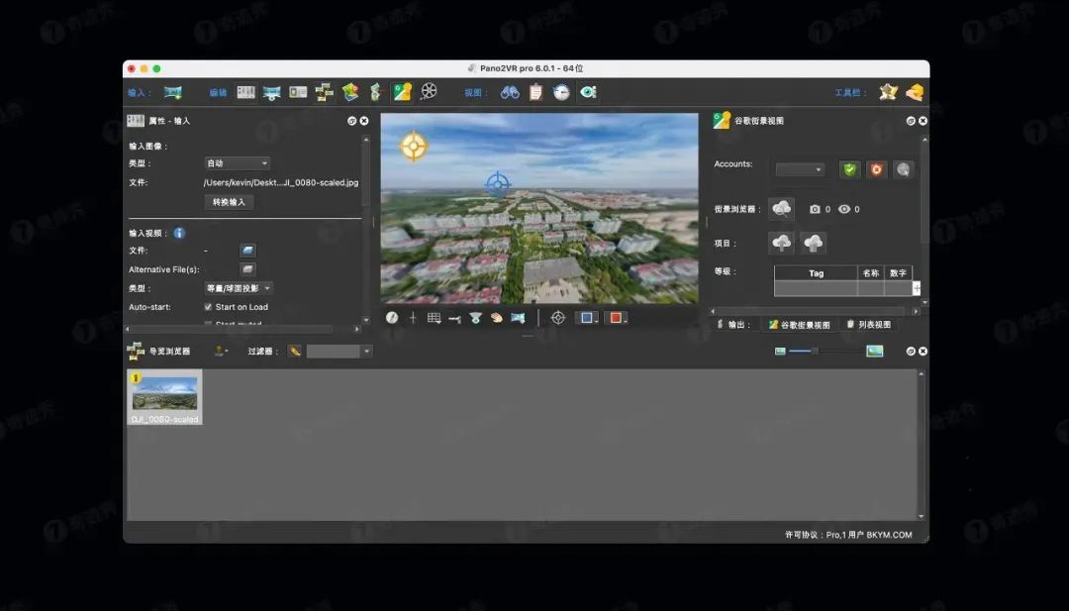Click the street view browser cloud icon
The width and height of the screenshot is (1069, 611).
pos(781,209)
